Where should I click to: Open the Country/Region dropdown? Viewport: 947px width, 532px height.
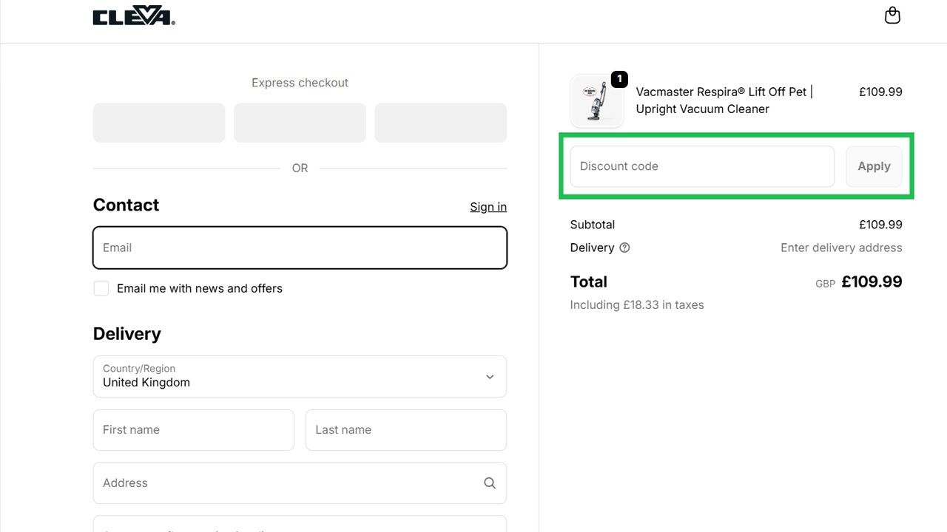point(300,376)
